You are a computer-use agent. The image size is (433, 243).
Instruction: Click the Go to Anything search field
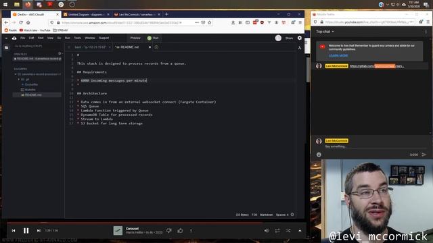[37, 46]
